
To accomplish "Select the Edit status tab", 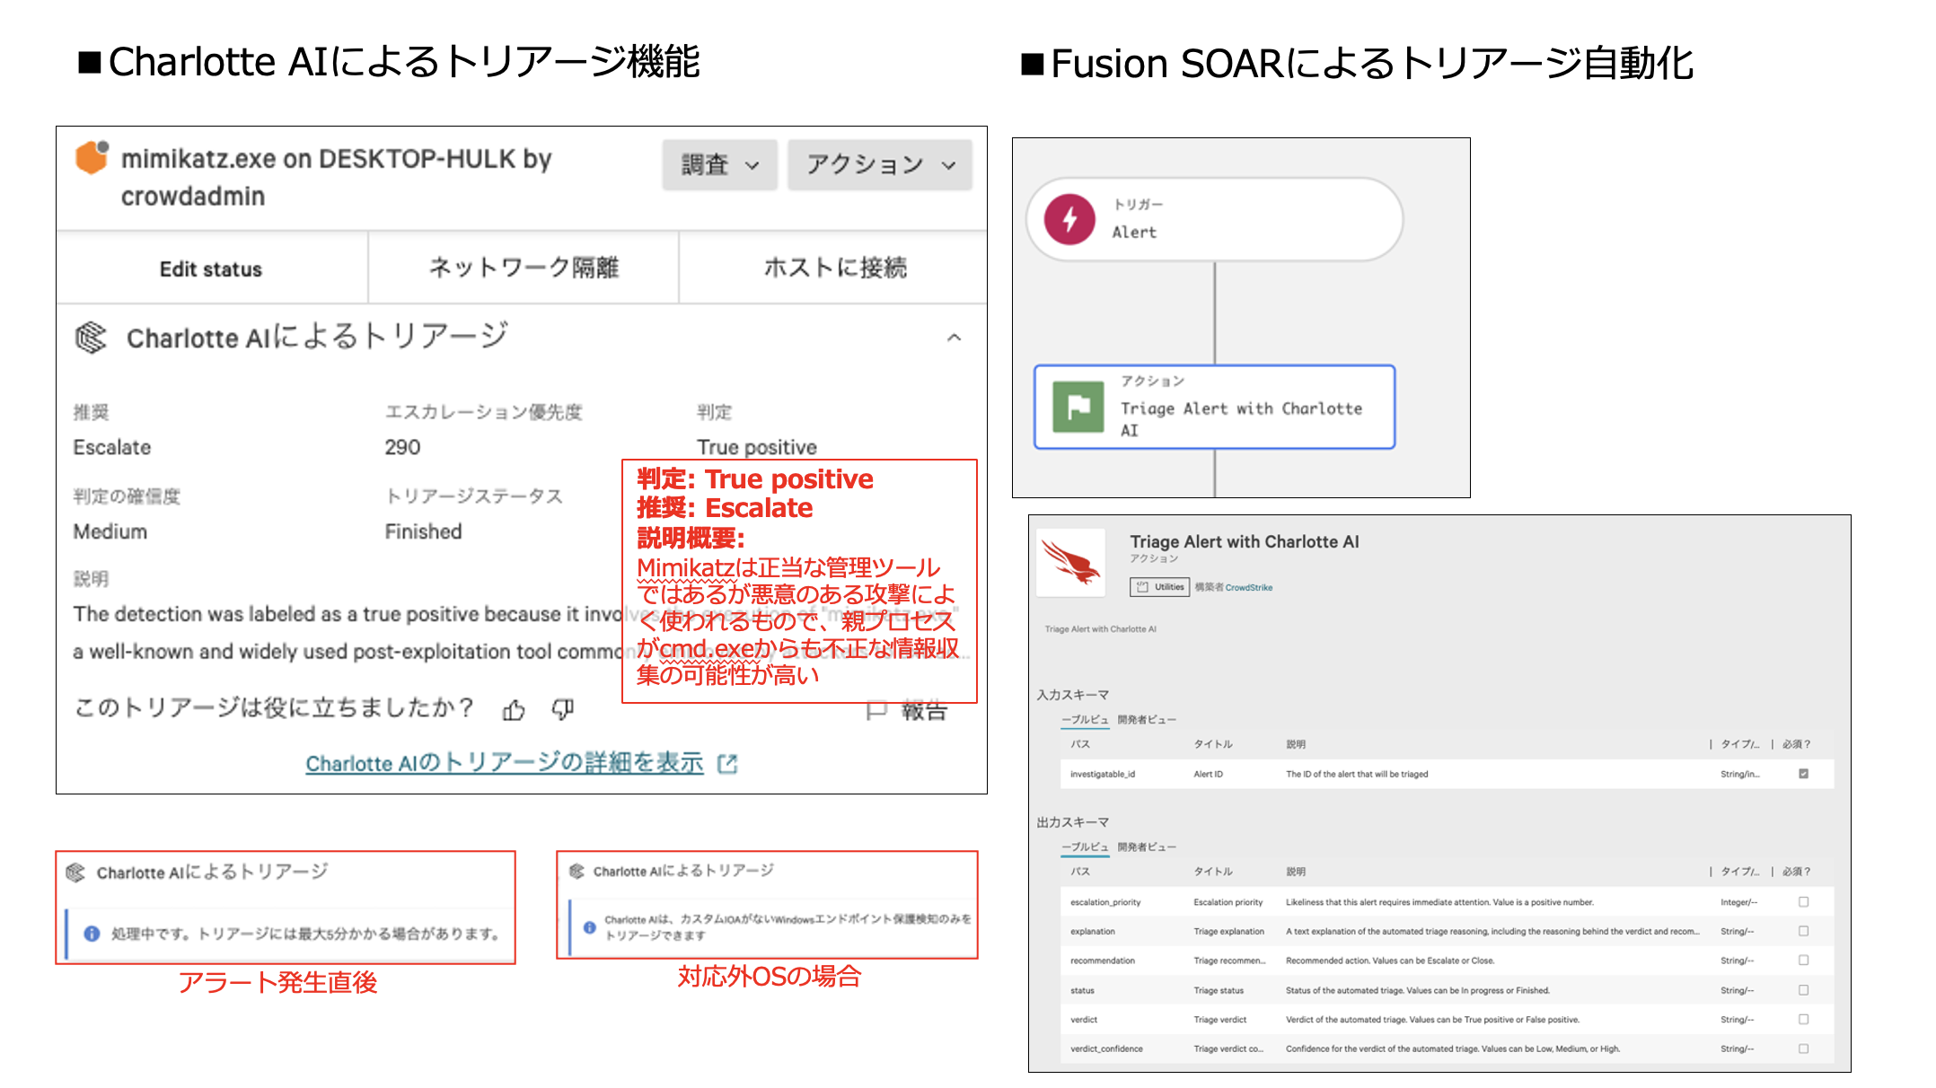I will point(211,268).
